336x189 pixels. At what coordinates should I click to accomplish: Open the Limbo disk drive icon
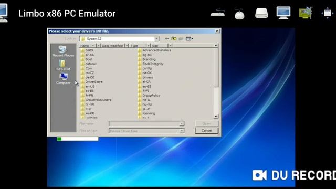tap(261, 13)
